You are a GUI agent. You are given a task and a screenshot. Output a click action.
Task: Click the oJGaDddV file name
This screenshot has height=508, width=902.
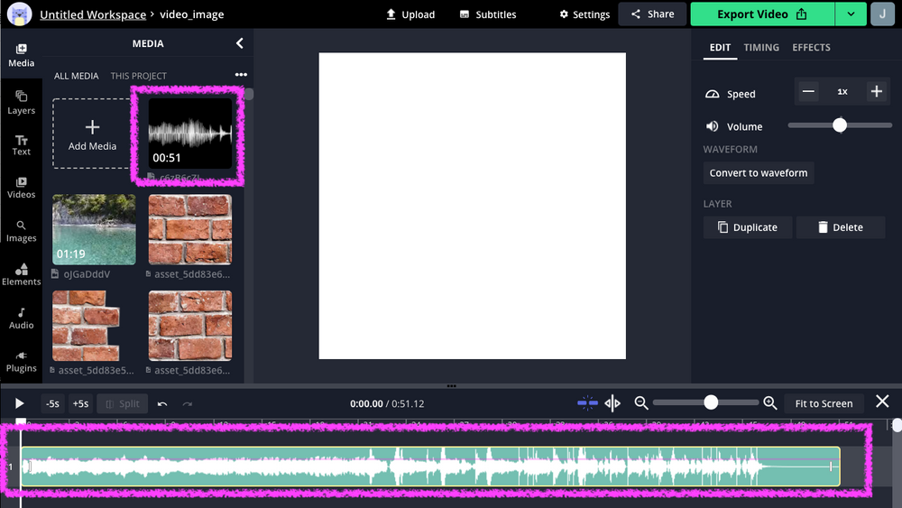pos(87,274)
